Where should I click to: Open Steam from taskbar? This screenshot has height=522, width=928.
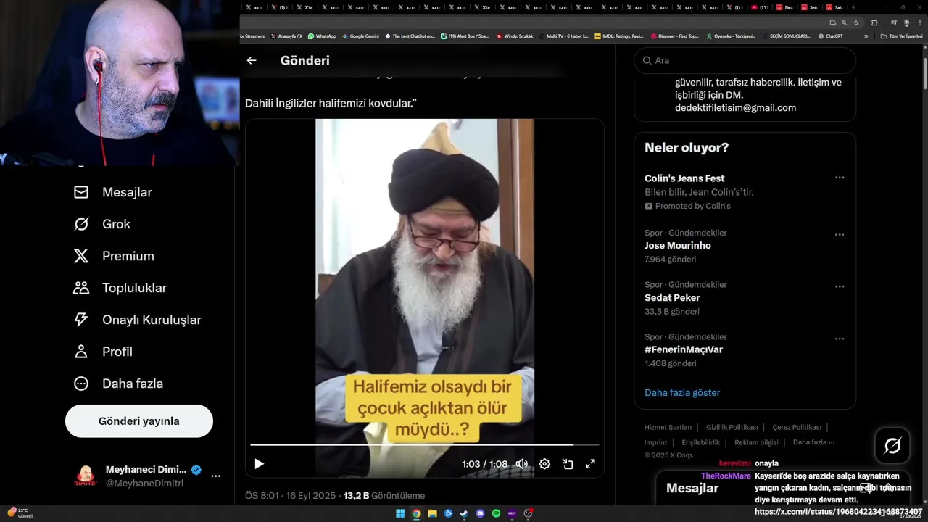464,513
